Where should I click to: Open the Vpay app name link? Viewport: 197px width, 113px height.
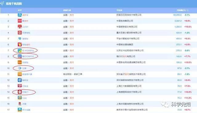click(x=25, y=98)
